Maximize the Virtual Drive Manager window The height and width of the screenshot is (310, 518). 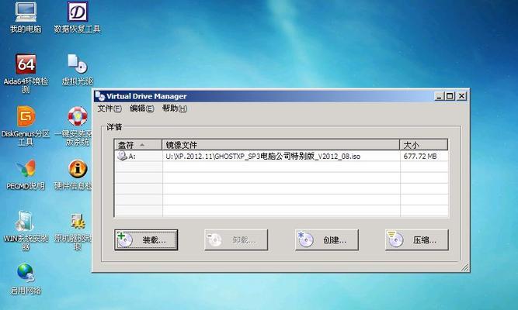coord(450,96)
